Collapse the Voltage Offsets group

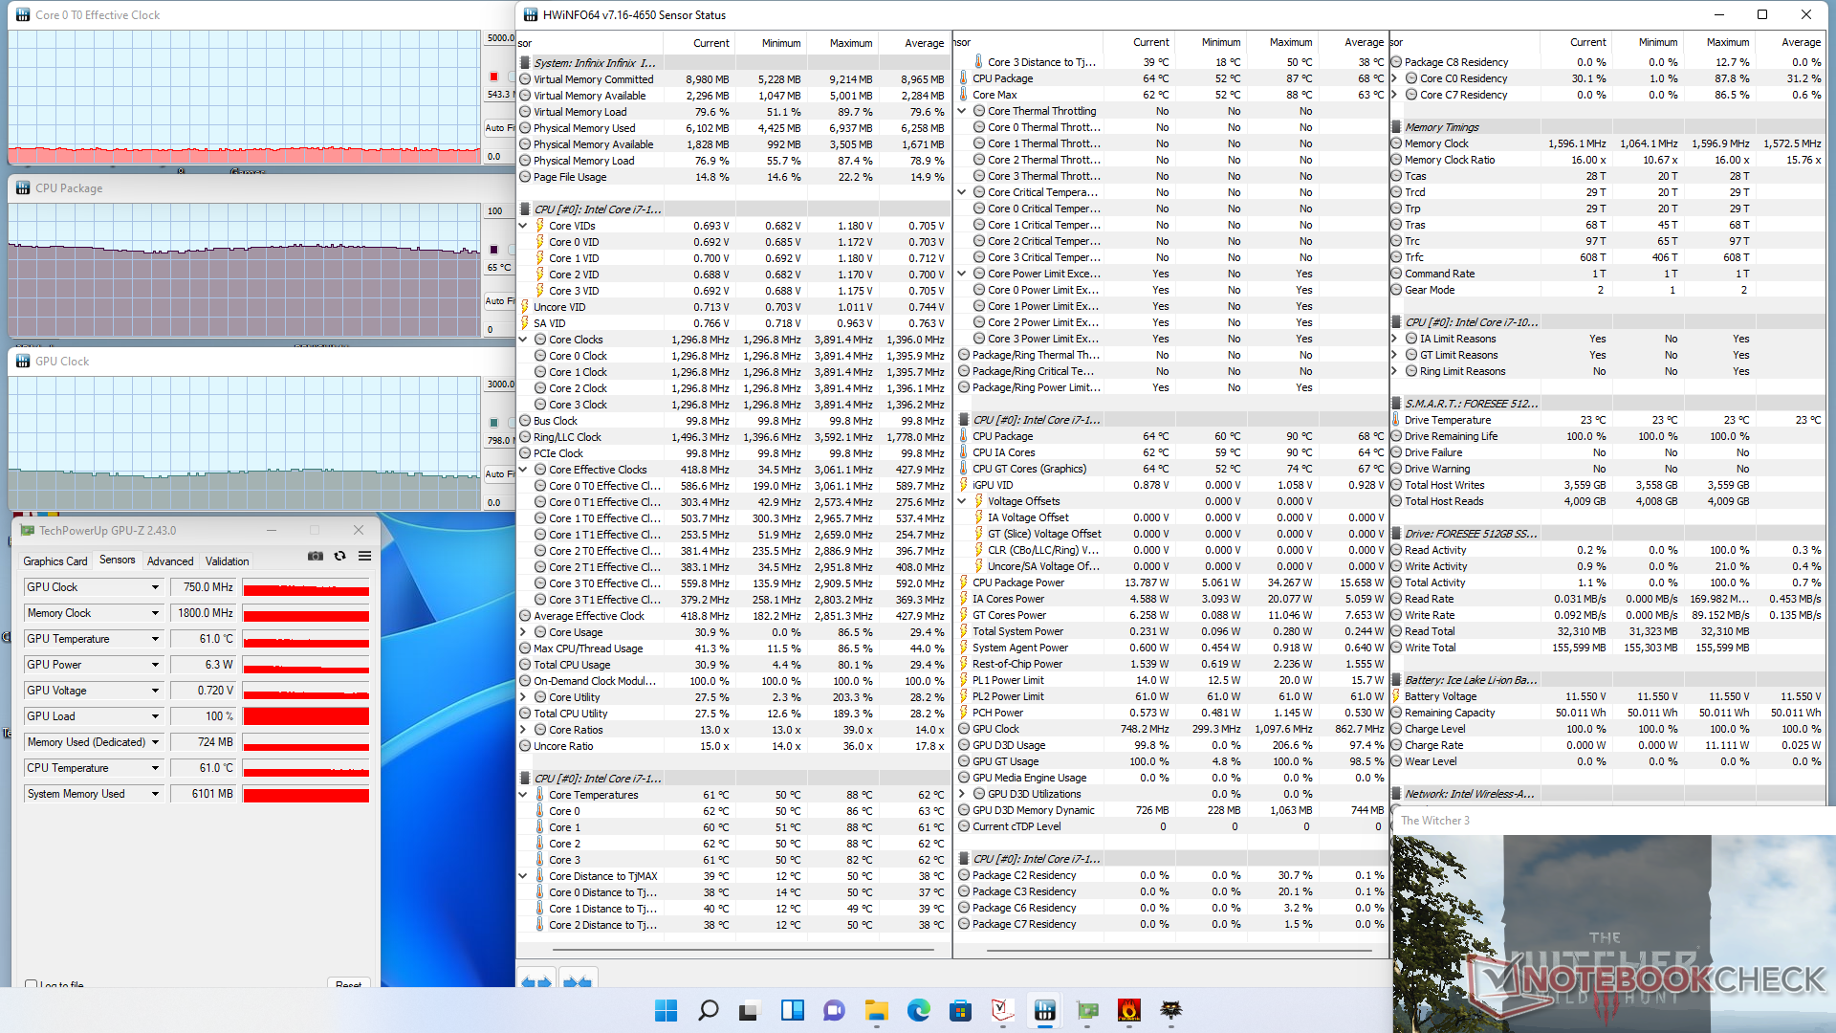tap(962, 501)
